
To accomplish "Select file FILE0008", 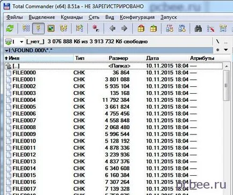I will point(114,127).
